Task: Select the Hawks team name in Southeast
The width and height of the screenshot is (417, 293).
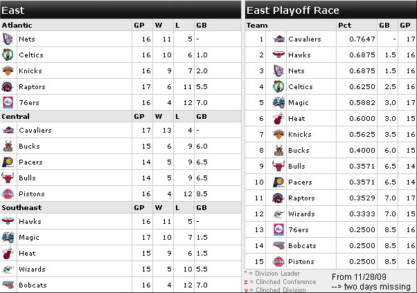Action: click(30, 222)
